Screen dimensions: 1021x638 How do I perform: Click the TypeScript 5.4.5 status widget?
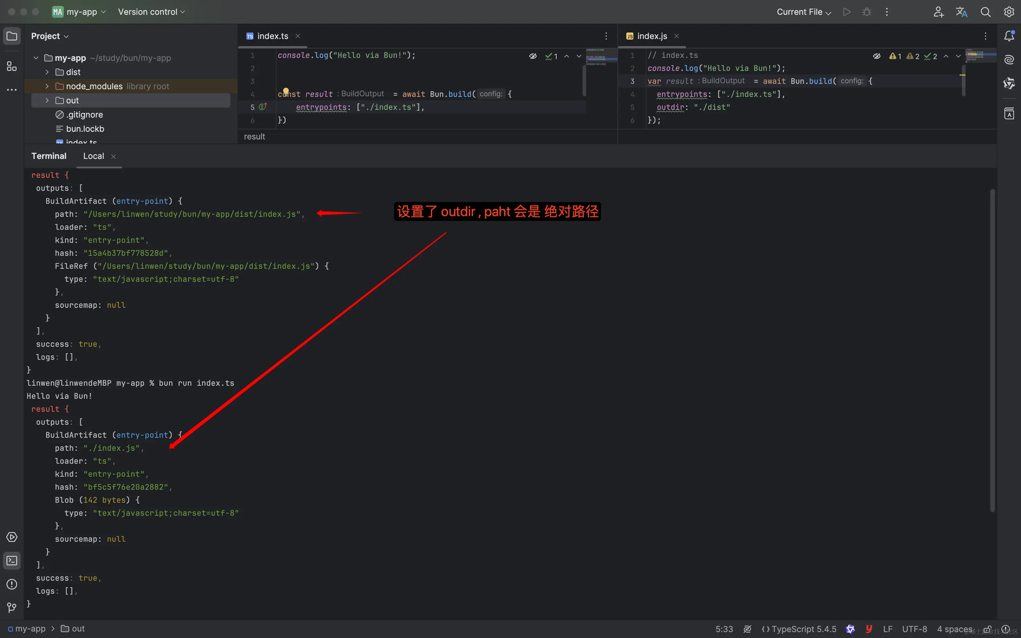[x=799, y=629]
